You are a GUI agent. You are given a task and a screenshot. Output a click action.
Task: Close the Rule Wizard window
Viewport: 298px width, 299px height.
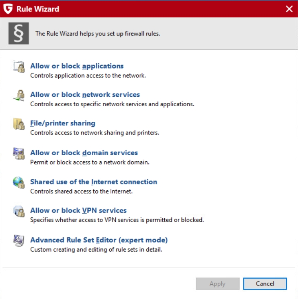coord(289,9)
